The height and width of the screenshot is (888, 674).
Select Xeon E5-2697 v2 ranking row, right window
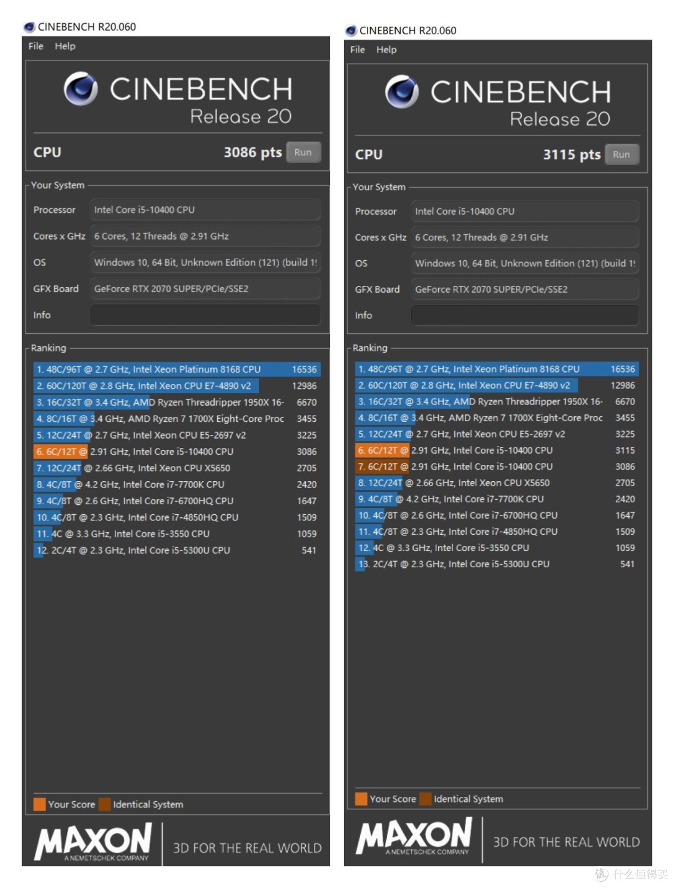click(497, 434)
